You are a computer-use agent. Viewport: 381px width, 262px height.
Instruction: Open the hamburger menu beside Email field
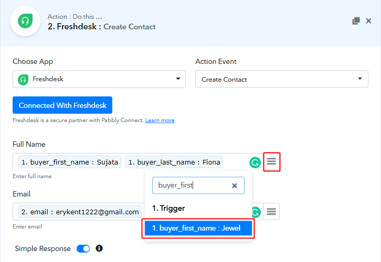(271, 212)
